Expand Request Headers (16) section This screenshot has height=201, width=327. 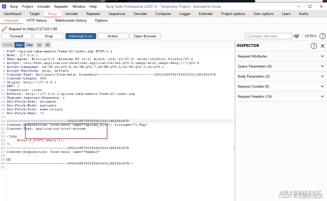pyautogui.click(x=281, y=96)
